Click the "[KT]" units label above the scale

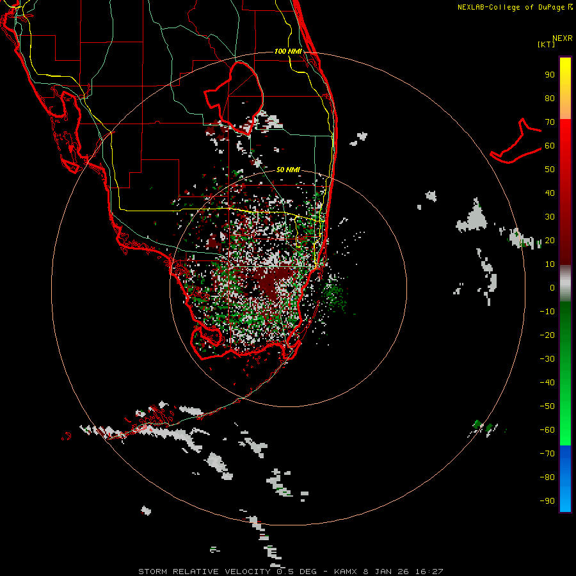click(546, 44)
